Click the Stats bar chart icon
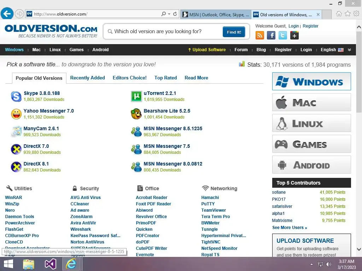Viewport: 362px width, 271px height. coord(242,64)
